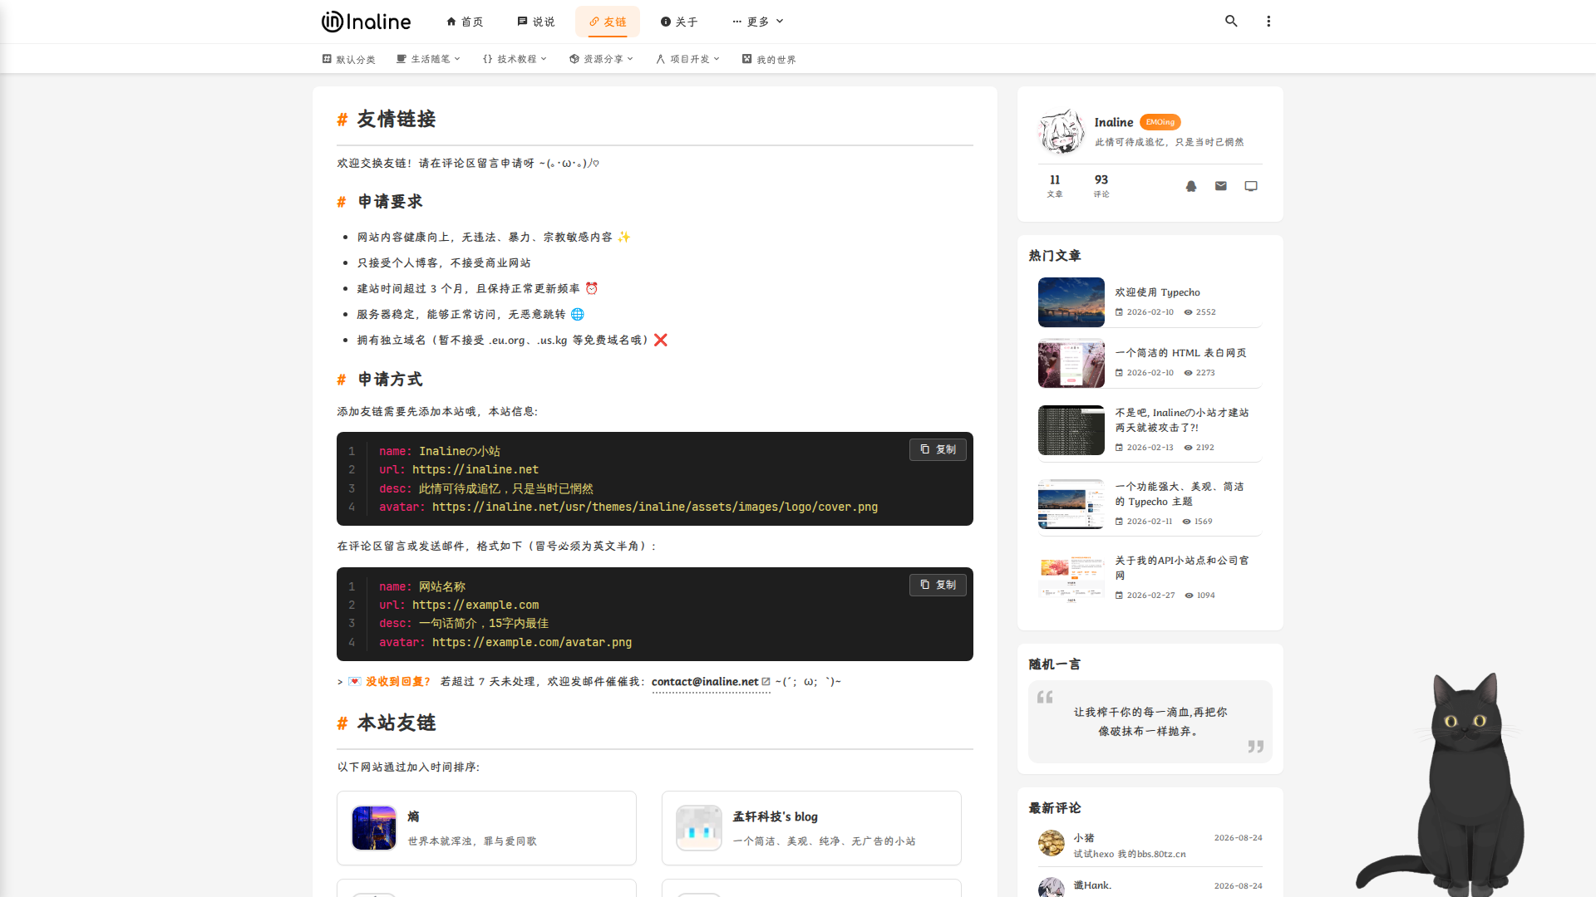Click the EMOing status badge
The width and height of the screenshot is (1596, 897).
click(x=1160, y=122)
